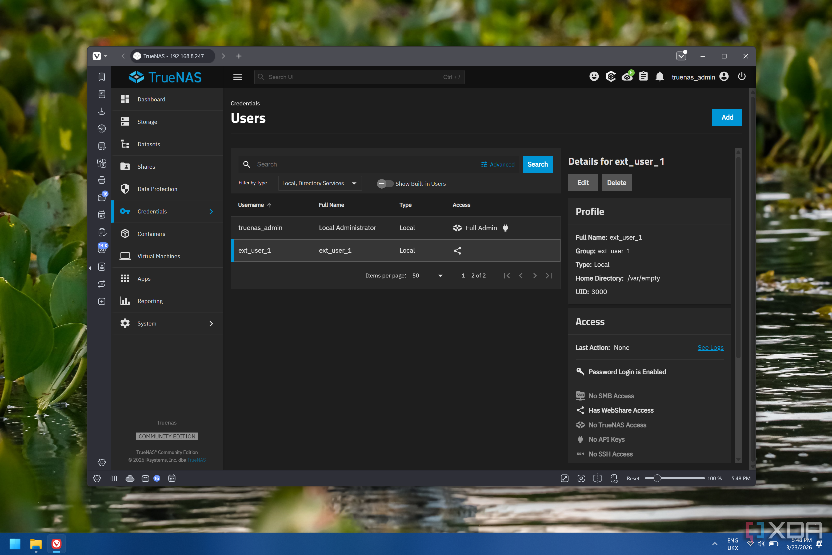The width and height of the screenshot is (832, 555).
Task: Click the WebShare icon in ext_user_1 row
Action: [x=457, y=251]
